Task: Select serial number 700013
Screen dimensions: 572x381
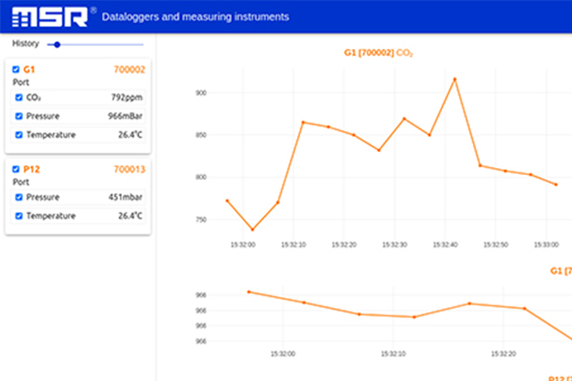Action: (x=129, y=170)
